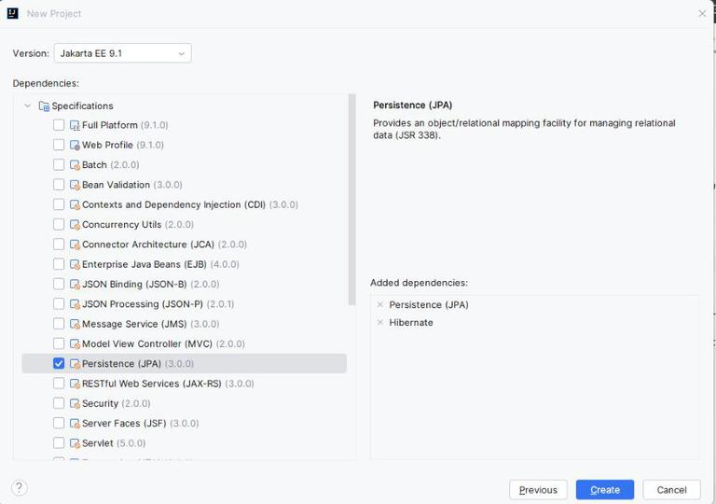The width and height of the screenshot is (716, 504).
Task: Open the Jakarta EE 9.1 version dropdown
Action: (123, 53)
